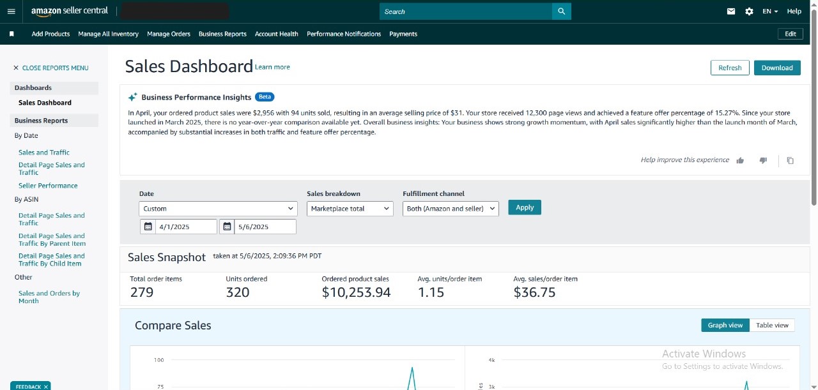Give thumbs up to Business Performance Insights
The height and width of the screenshot is (390, 818).
point(740,160)
